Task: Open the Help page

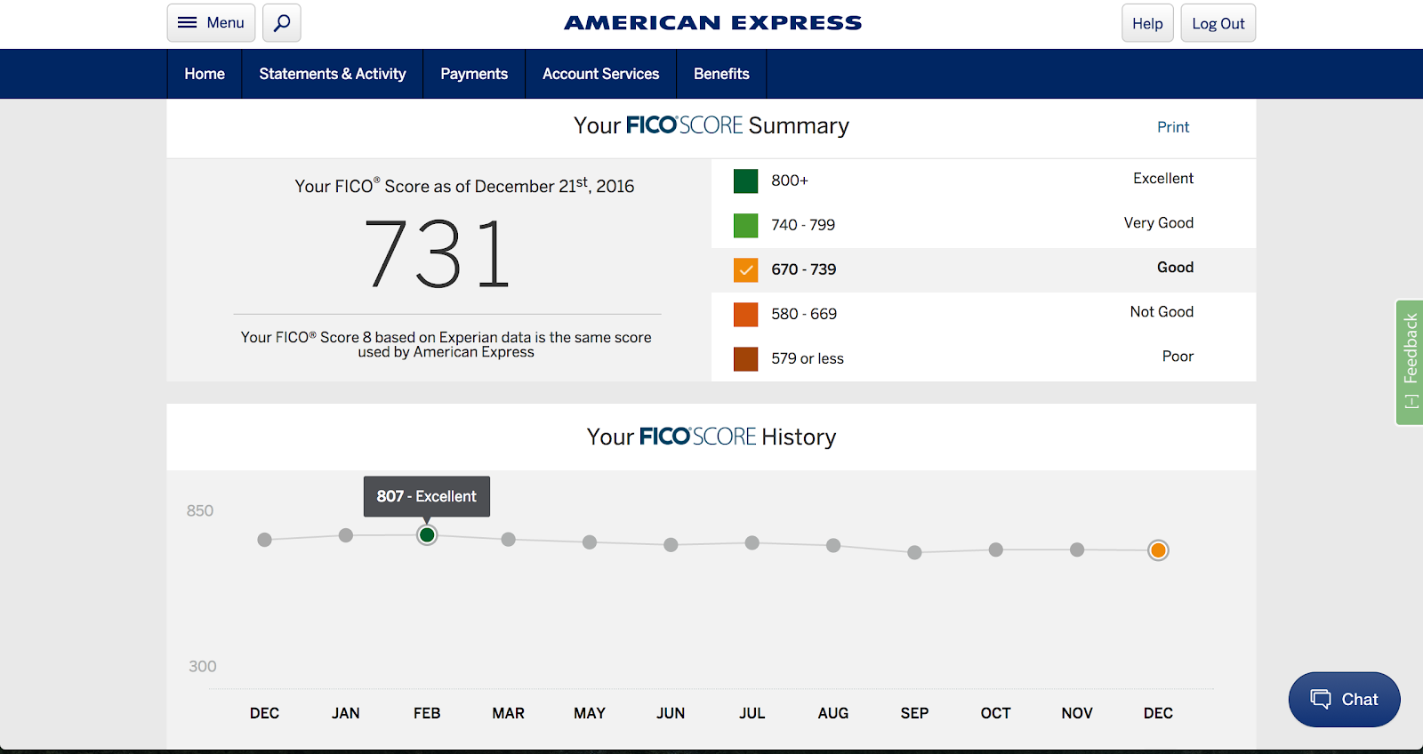Action: click(x=1147, y=23)
